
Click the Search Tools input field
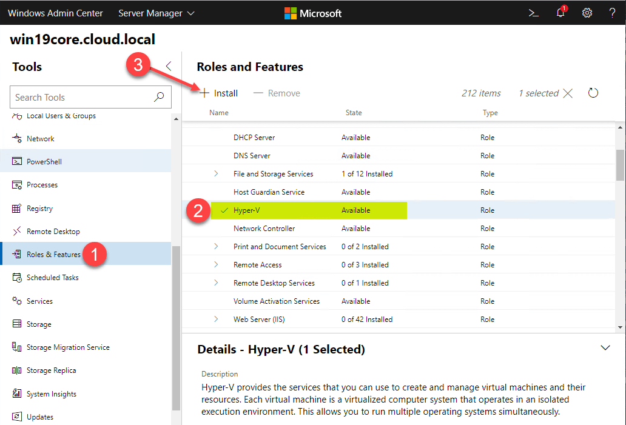click(x=90, y=97)
